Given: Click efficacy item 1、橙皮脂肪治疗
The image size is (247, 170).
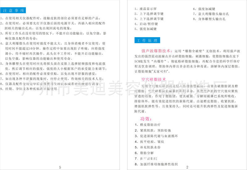Looking at the screenshot, I should (148, 125).
